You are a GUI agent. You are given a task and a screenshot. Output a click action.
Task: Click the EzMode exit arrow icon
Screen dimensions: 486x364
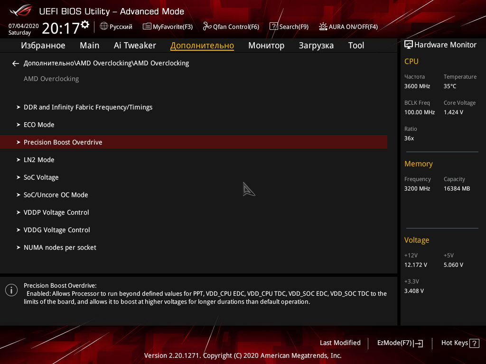(418, 343)
